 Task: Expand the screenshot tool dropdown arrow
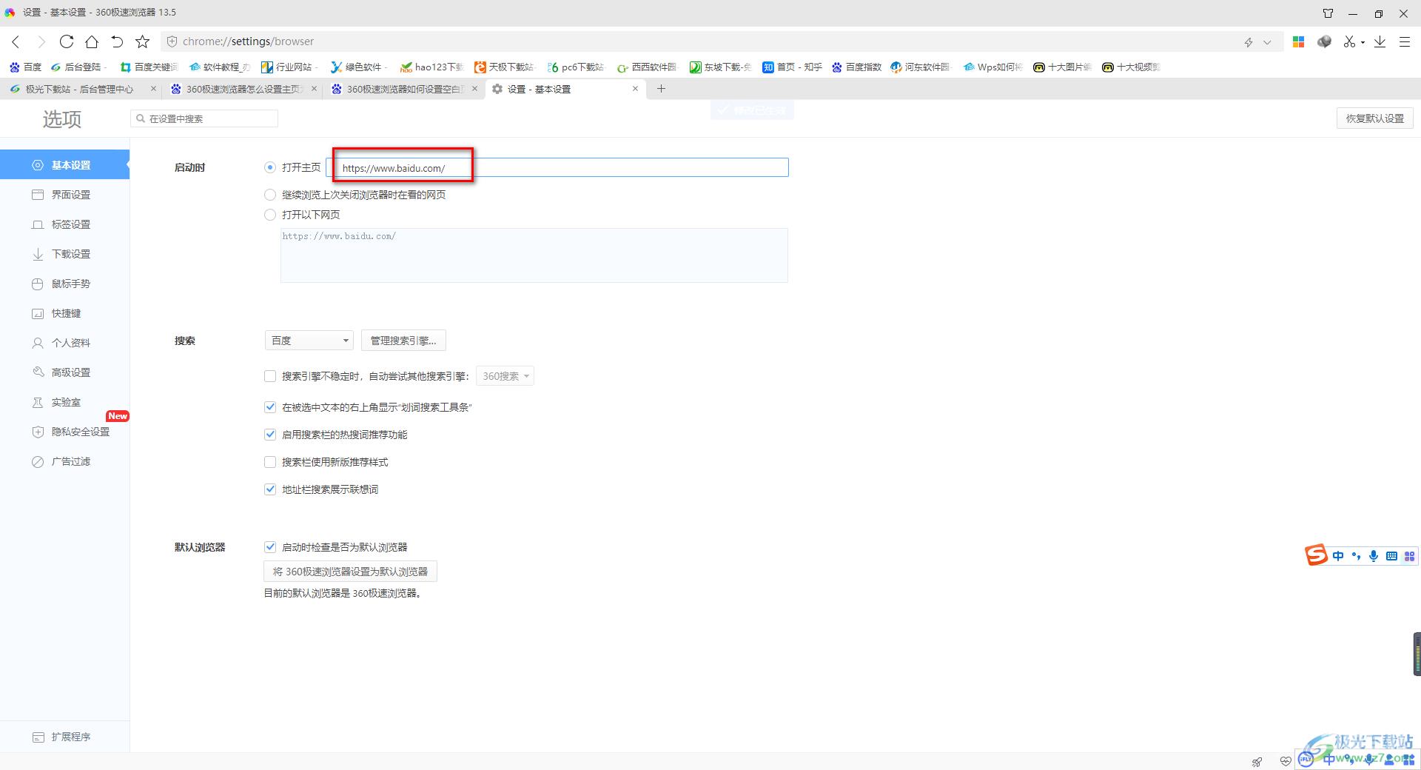[x=1363, y=42]
